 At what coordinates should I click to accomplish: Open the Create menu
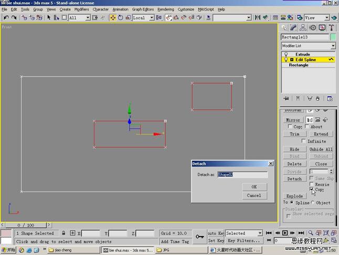65,9
